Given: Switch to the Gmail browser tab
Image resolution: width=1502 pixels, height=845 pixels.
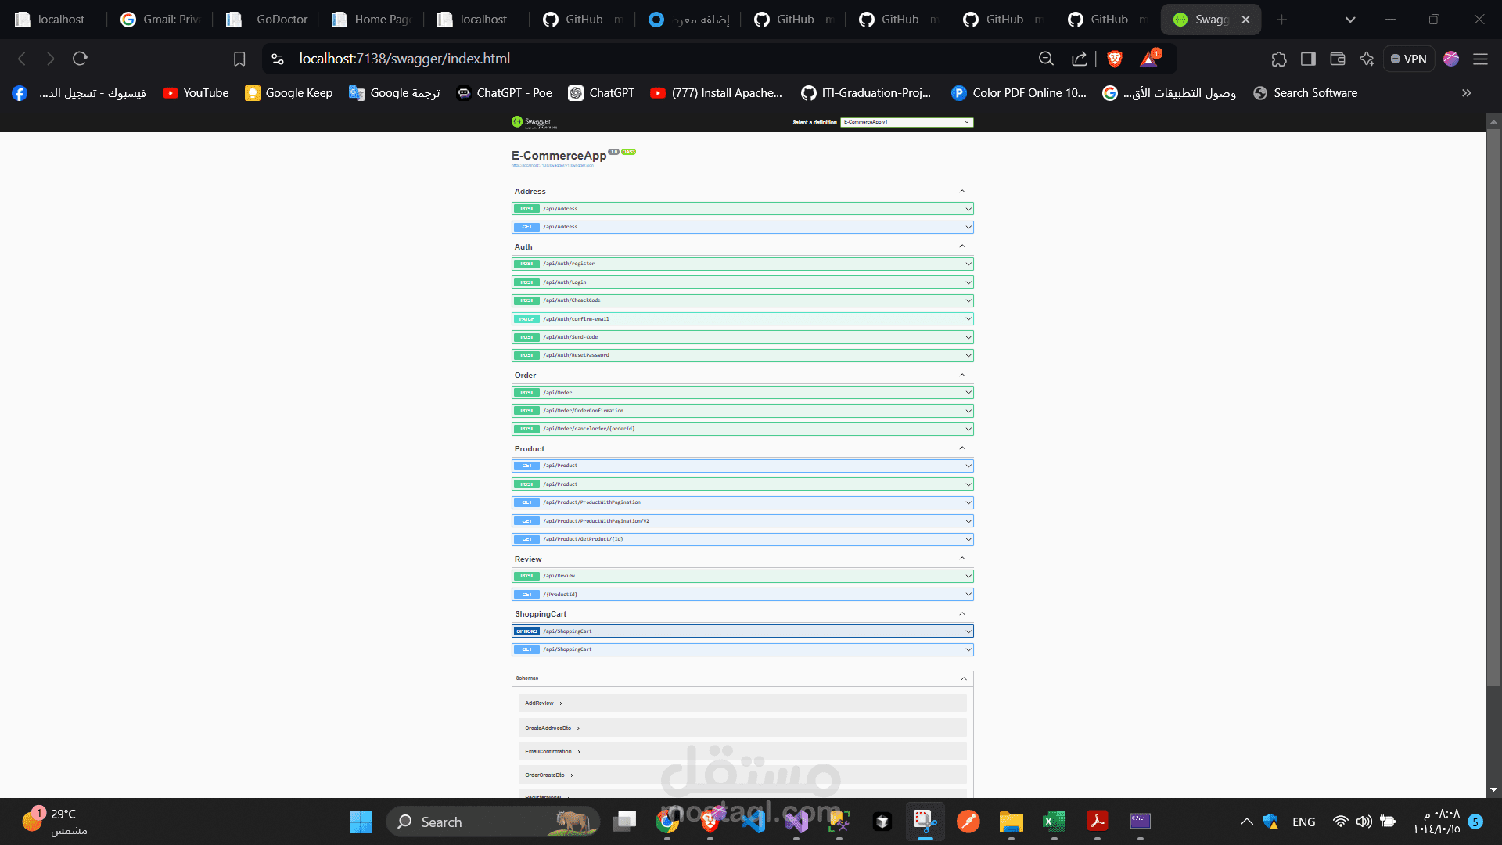Looking at the screenshot, I should click(x=161, y=20).
